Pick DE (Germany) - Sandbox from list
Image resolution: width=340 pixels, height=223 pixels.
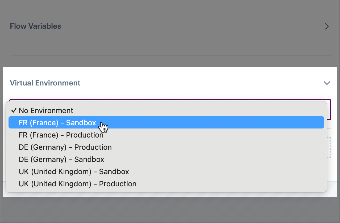tap(61, 159)
